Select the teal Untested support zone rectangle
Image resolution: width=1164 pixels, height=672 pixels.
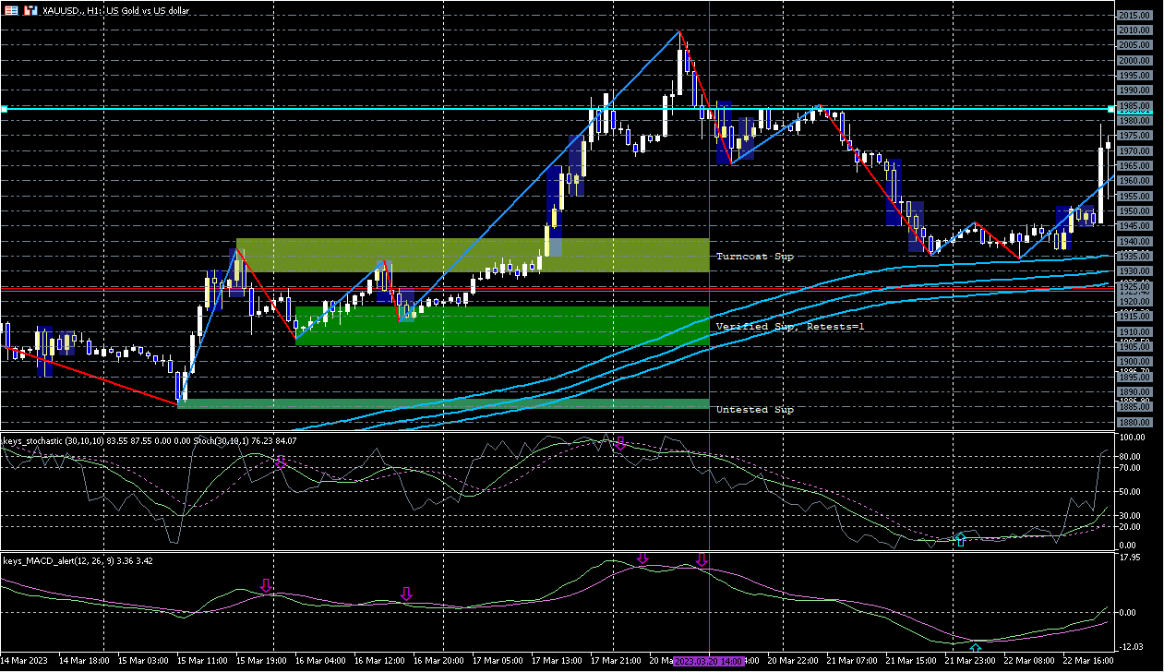coord(443,403)
